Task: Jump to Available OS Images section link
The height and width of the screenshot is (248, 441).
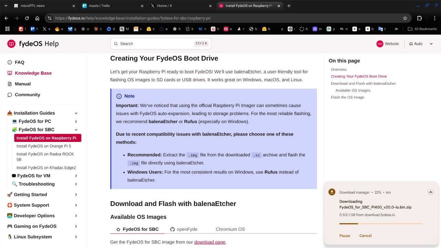Action: pos(353,90)
